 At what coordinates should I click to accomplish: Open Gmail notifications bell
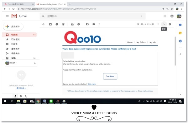(172, 16)
